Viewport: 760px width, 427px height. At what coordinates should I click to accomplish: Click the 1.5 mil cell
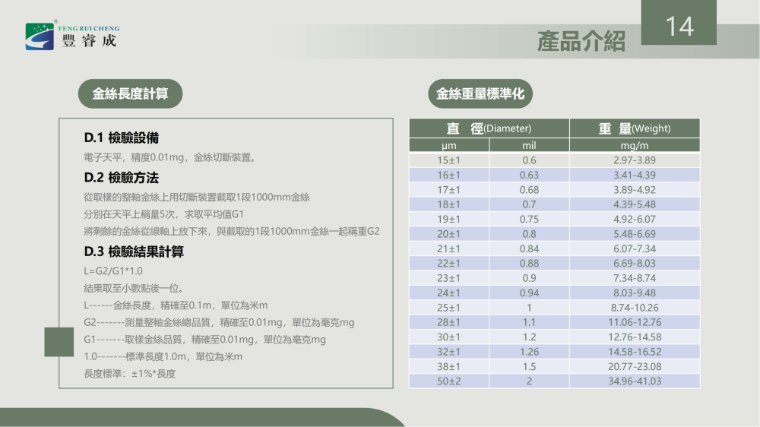click(x=529, y=366)
